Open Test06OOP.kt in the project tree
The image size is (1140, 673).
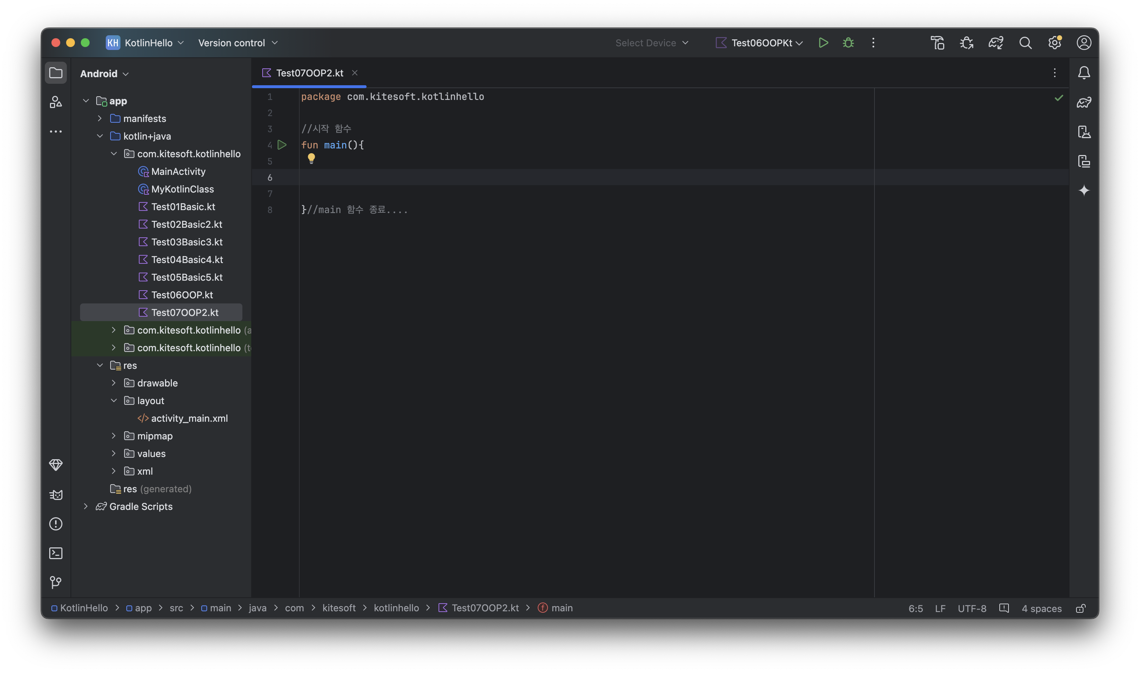tap(182, 295)
